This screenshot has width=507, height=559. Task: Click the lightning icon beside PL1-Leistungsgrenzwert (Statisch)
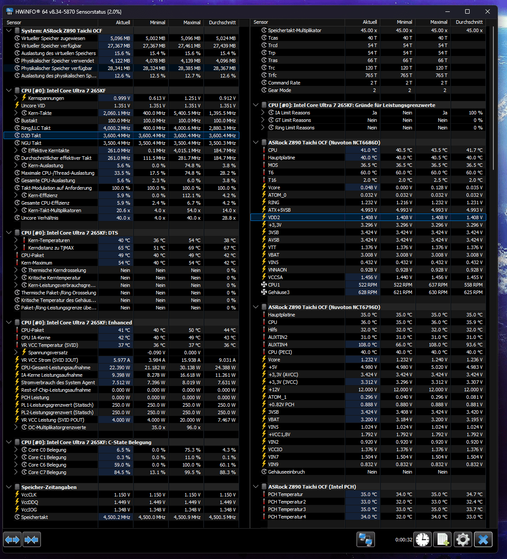point(17,405)
